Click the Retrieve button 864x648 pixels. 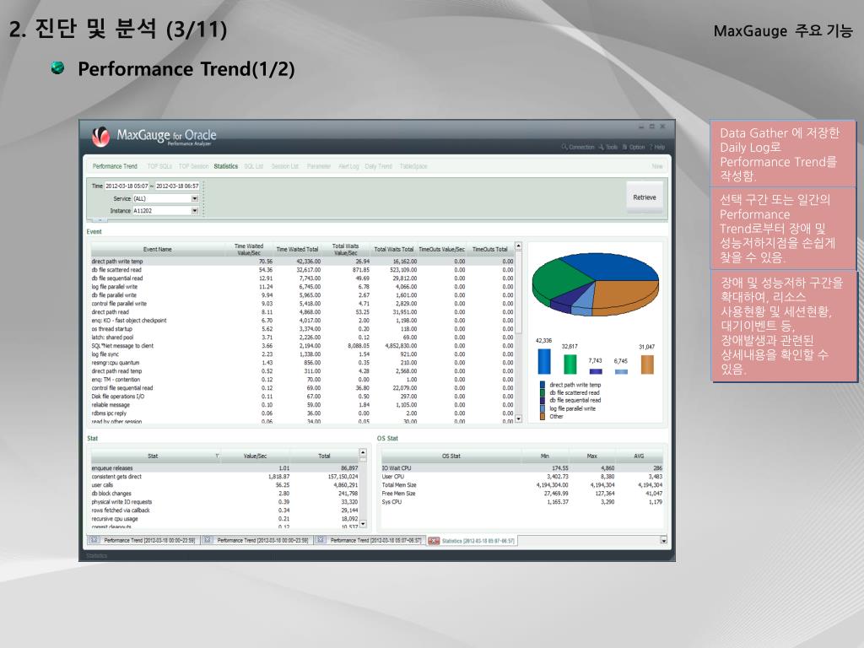[644, 197]
